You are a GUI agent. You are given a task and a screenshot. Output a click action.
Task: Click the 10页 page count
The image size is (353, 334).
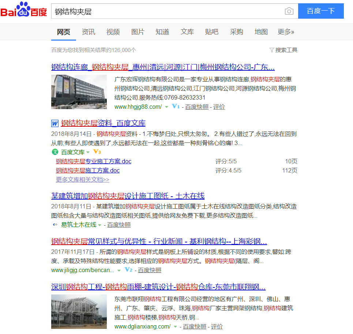click(x=291, y=161)
